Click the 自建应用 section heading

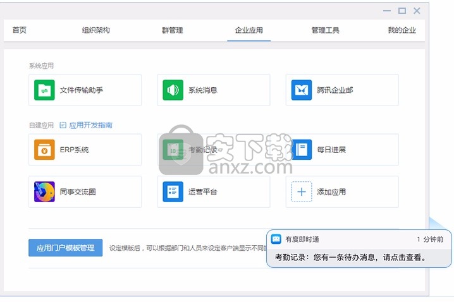click(x=41, y=125)
